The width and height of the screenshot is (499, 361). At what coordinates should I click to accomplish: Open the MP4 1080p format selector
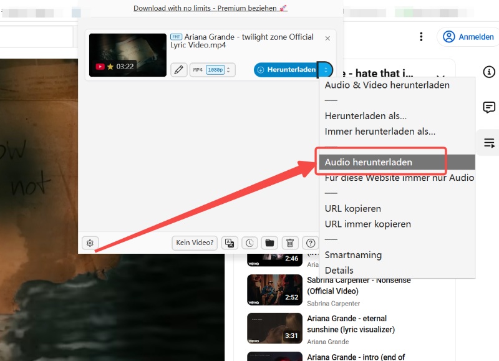[213, 70]
